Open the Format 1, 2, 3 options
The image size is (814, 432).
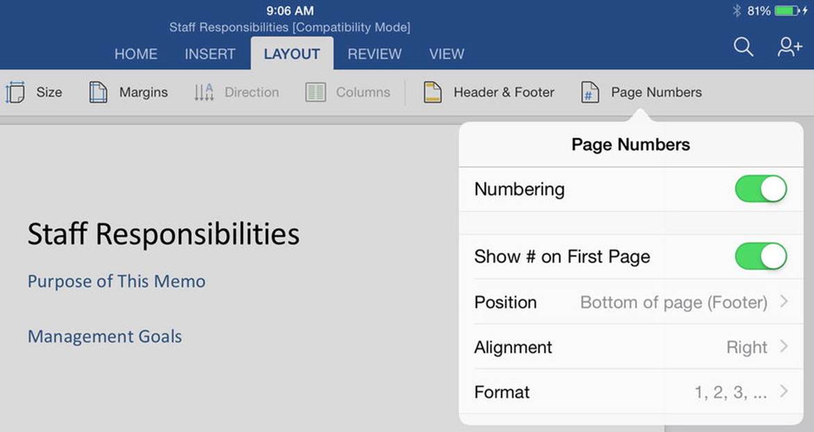point(631,392)
